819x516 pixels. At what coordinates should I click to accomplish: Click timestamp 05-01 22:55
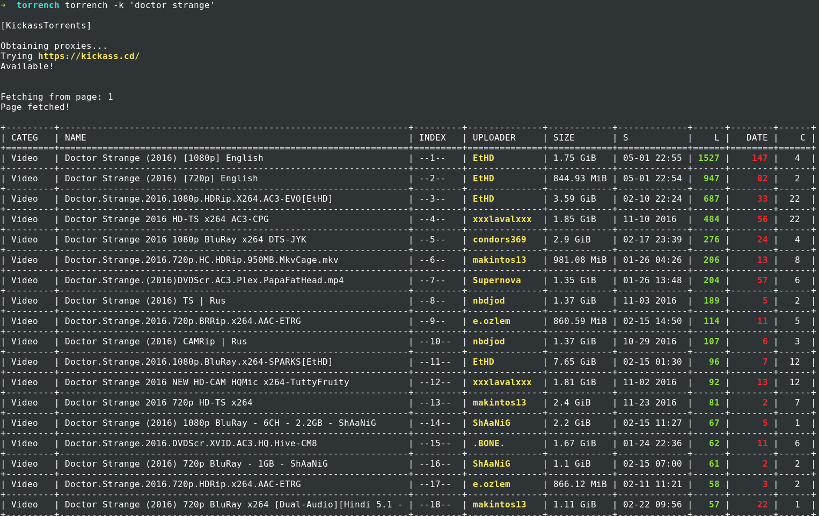pyautogui.click(x=653, y=158)
